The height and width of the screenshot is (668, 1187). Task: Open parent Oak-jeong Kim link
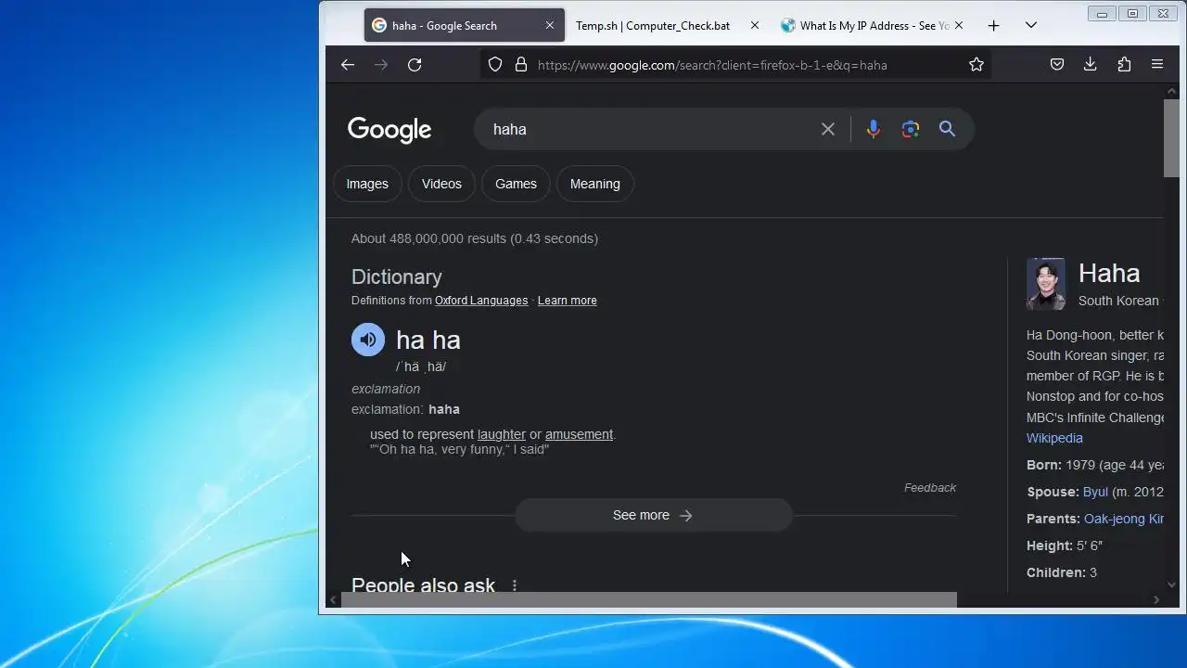point(1123,519)
